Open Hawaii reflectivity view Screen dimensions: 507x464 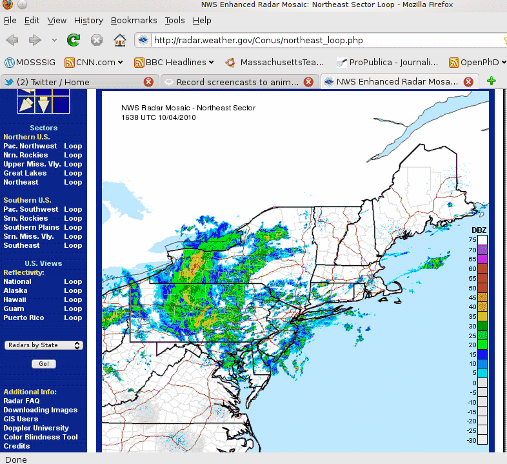point(15,300)
